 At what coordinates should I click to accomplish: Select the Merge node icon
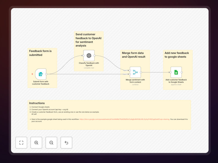click(x=135, y=72)
